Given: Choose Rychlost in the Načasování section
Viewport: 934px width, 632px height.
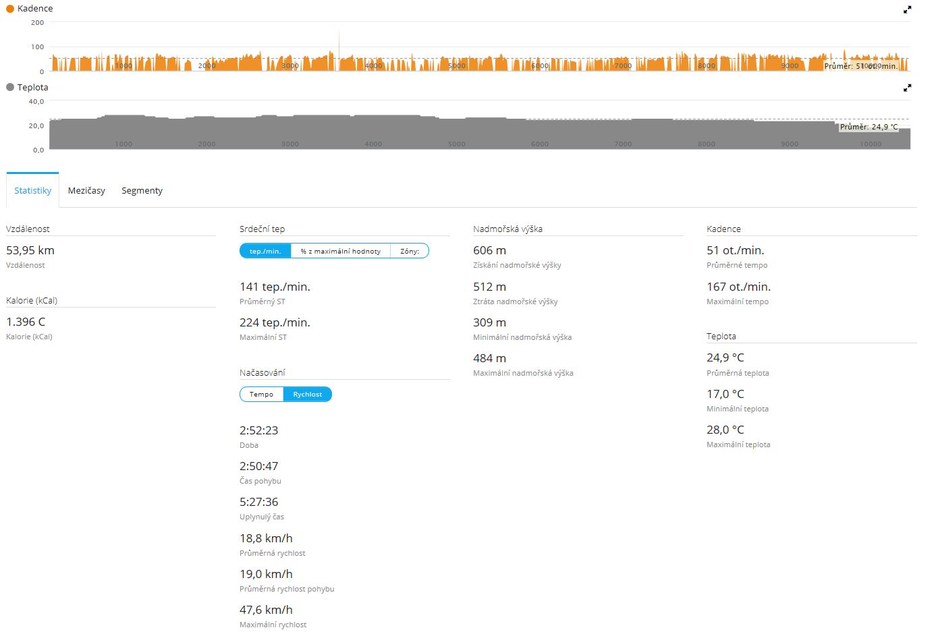Looking at the screenshot, I should (x=307, y=395).
